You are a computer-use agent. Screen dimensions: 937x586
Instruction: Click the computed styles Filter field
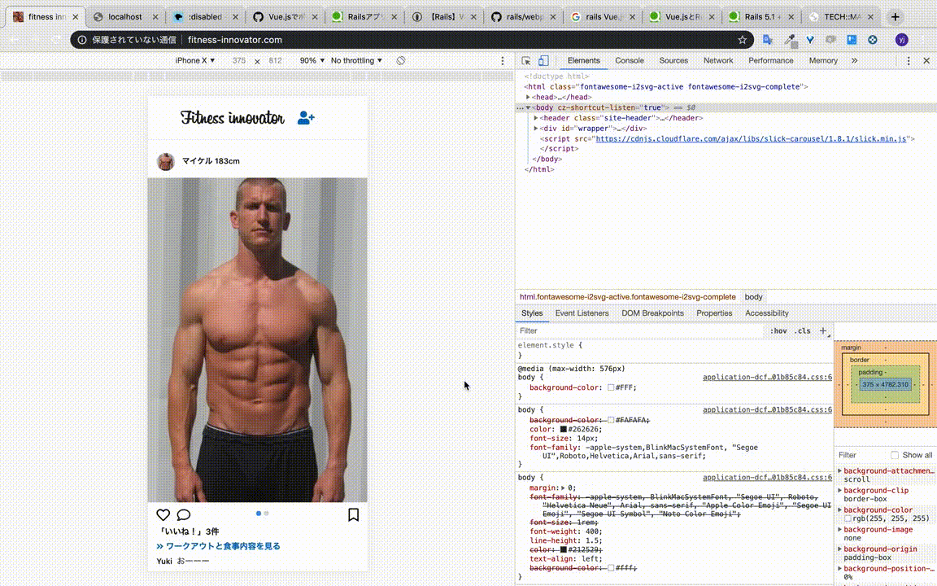pos(861,455)
